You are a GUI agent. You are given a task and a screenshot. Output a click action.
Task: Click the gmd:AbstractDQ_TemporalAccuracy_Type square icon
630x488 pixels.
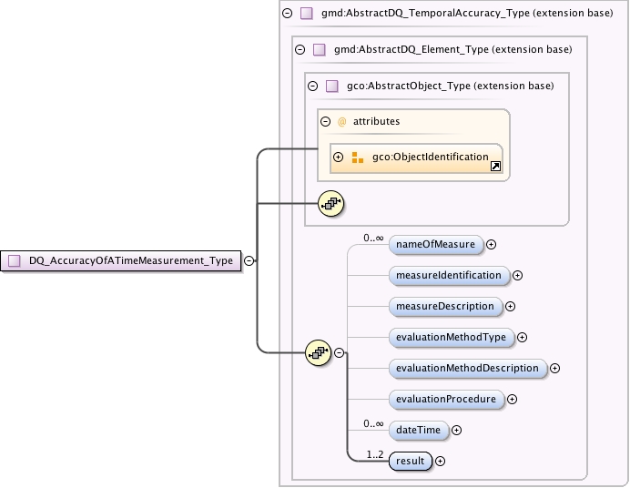coord(307,14)
